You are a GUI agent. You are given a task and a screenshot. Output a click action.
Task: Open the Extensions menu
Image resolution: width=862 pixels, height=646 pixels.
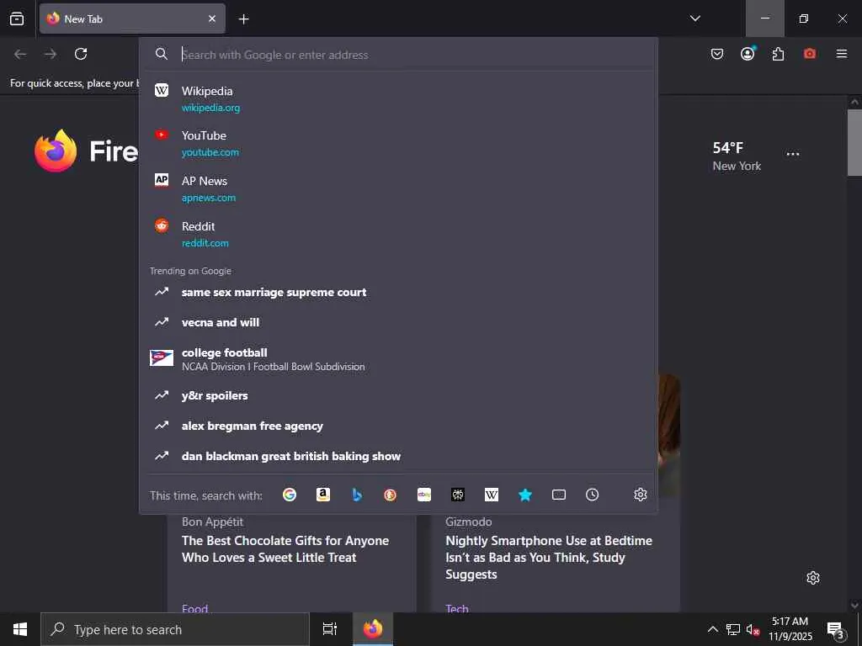tap(778, 54)
